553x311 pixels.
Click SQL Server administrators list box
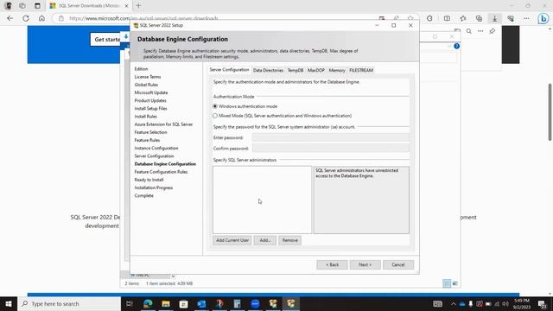(x=262, y=200)
